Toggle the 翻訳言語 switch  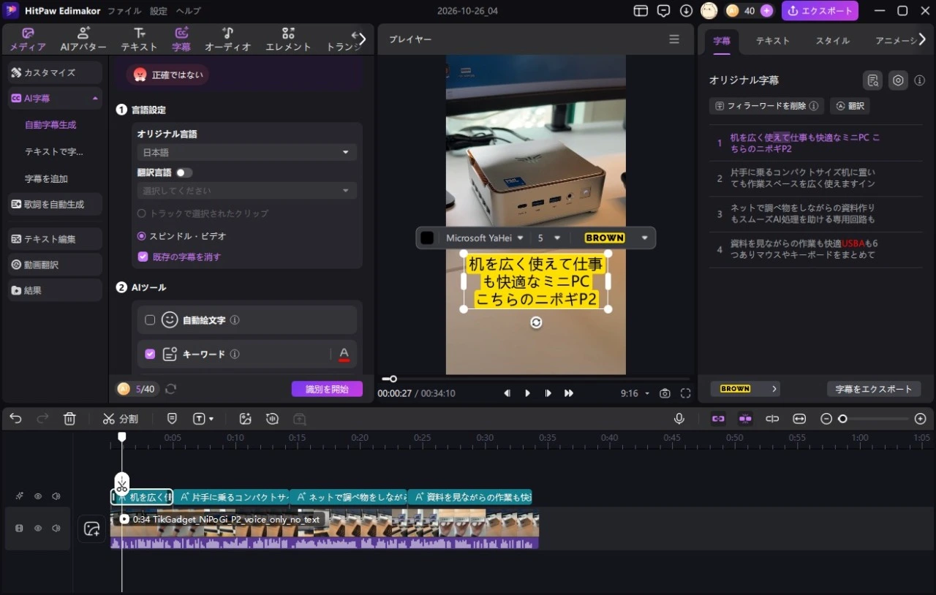184,173
